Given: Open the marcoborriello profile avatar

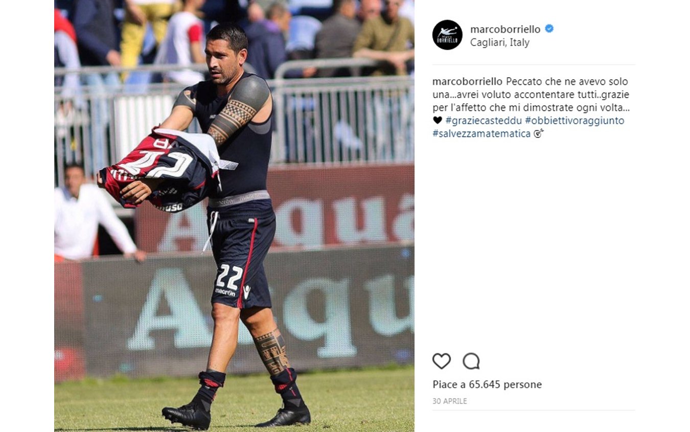Looking at the screenshot, I should 447,35.
